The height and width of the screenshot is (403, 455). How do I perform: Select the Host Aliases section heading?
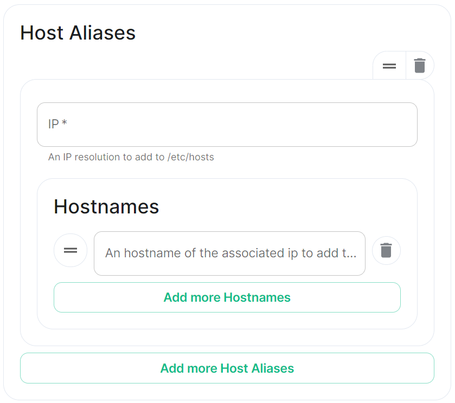pyautogui.click(x=78, y=32)
